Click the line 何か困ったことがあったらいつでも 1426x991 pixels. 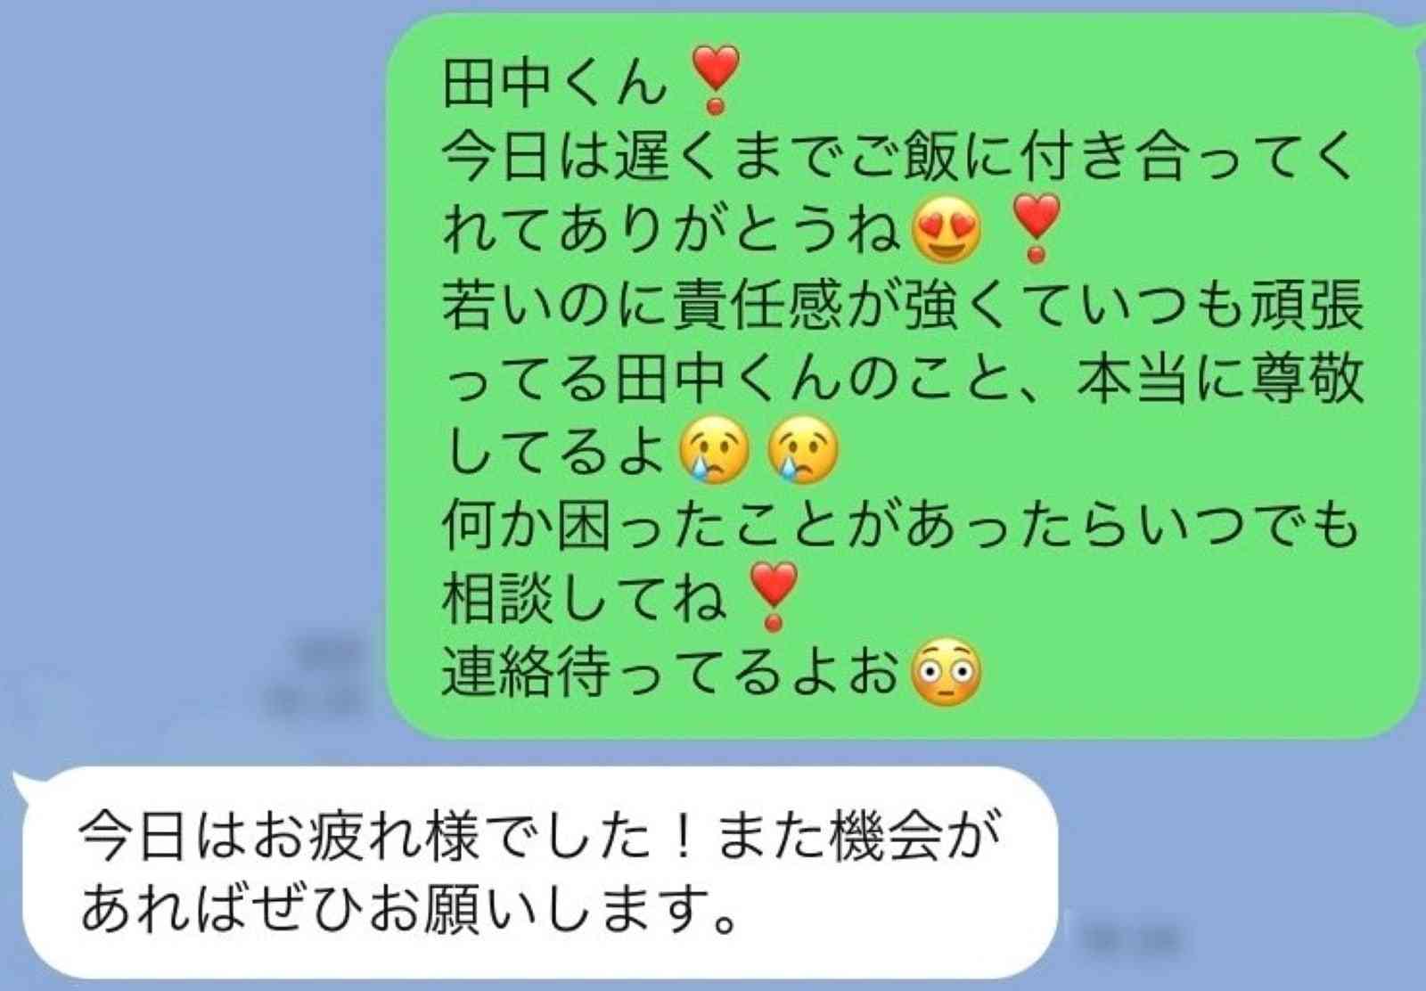pos(900,525)
